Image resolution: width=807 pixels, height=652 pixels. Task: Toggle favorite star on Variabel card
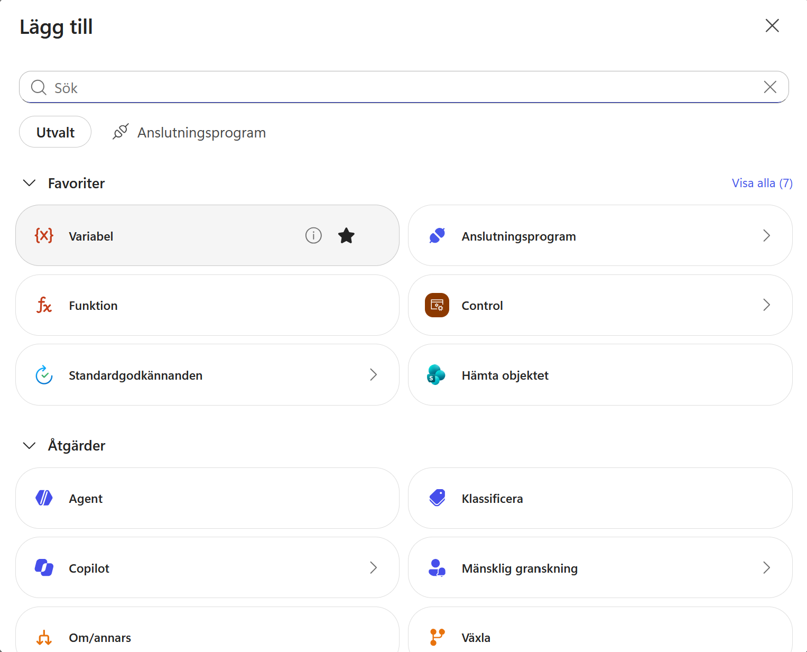tap(346, 235)
